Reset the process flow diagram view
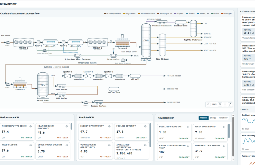 (225, 104)
